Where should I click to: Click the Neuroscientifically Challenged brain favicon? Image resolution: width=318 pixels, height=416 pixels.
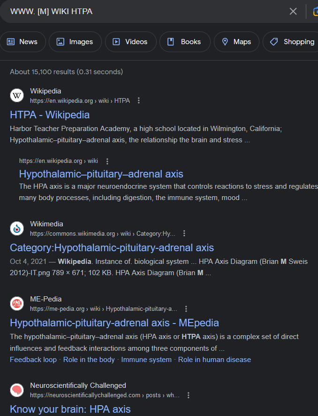click(17, 390)
